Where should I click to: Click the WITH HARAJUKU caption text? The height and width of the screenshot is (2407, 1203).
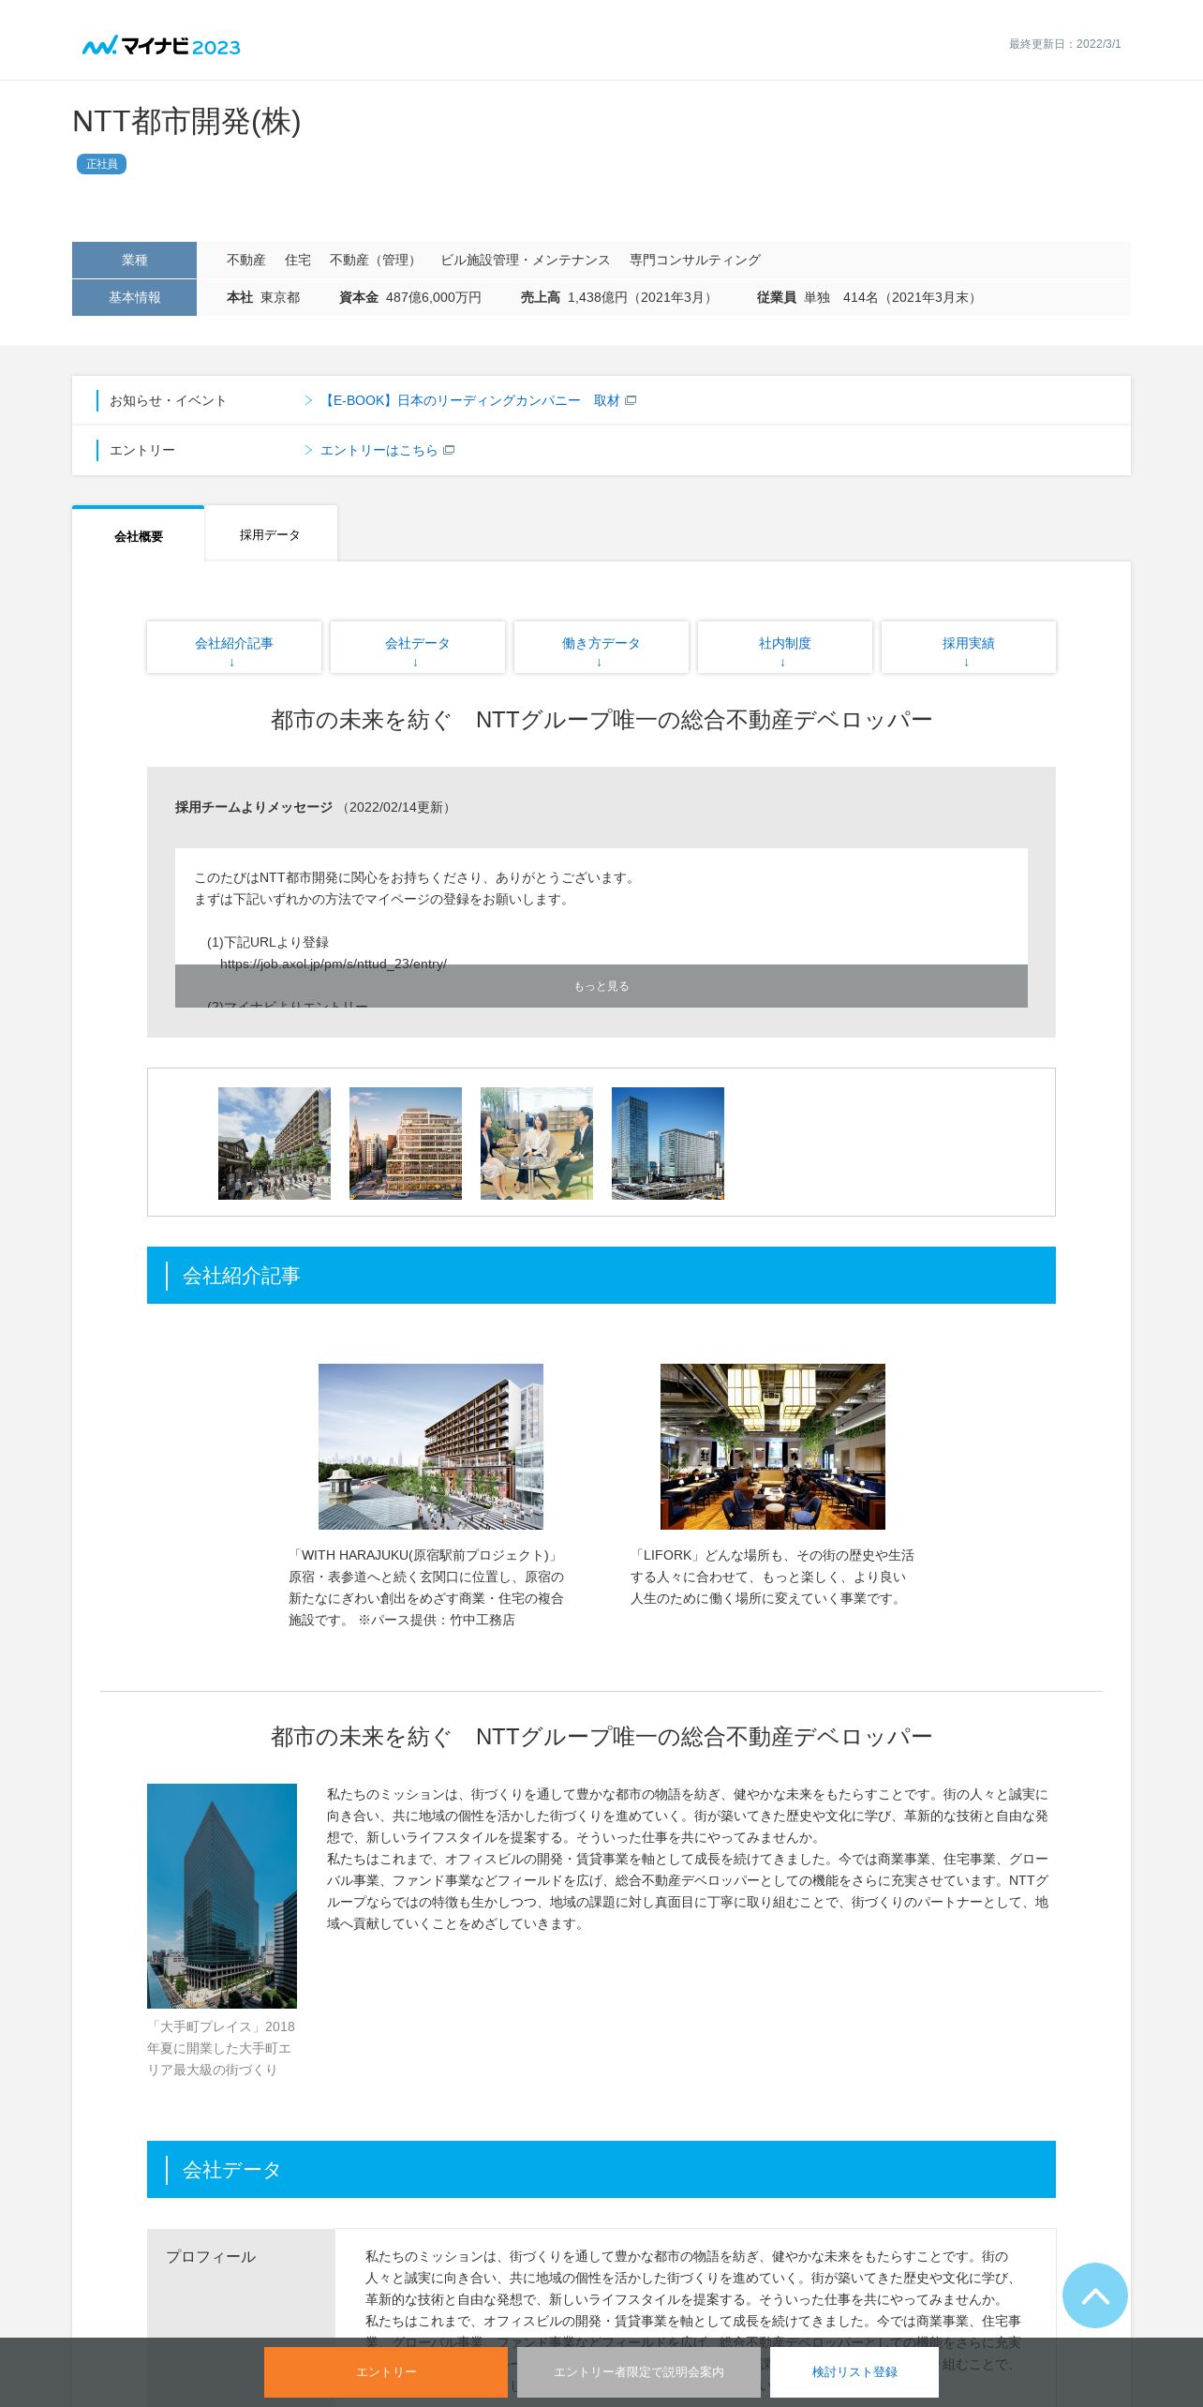click(426, 1587)
